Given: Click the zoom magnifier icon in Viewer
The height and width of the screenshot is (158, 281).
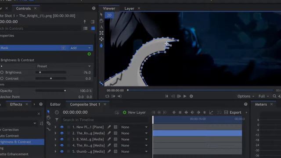Looking at the screenshot, I should [x=274, y=96].
